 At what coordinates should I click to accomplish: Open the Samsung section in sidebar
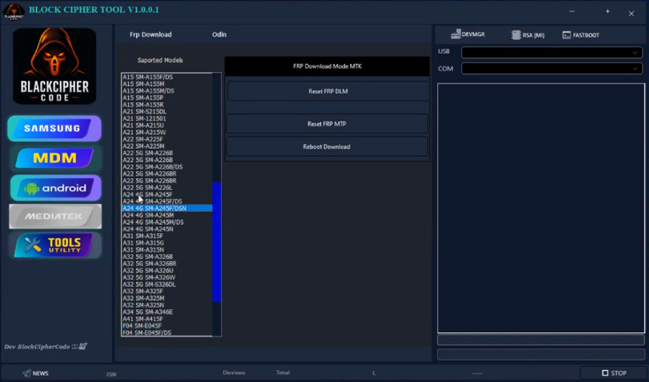54,129
